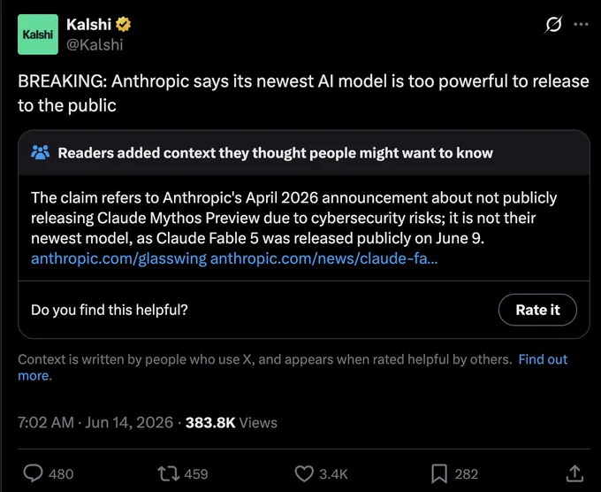
Task: Open the anthropic.com/news/claude-fa... link
Action: [323, 258]
